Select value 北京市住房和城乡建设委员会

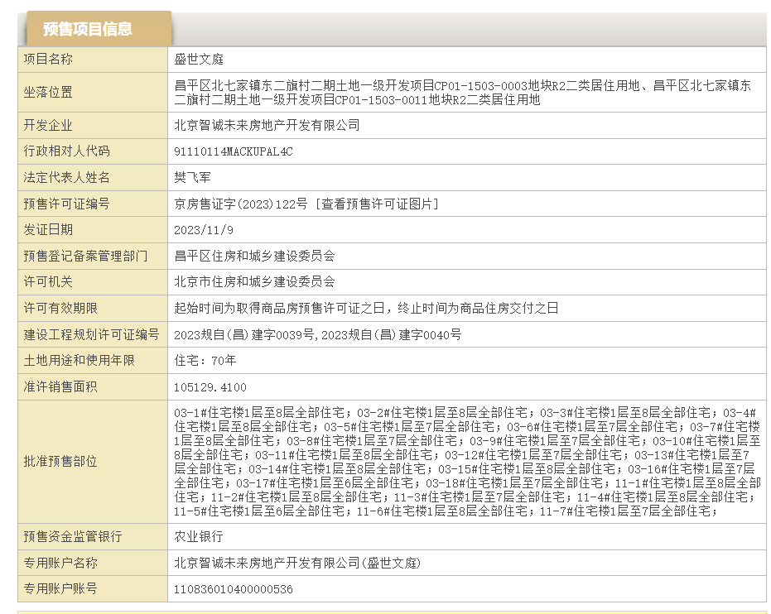pos(255,282)
